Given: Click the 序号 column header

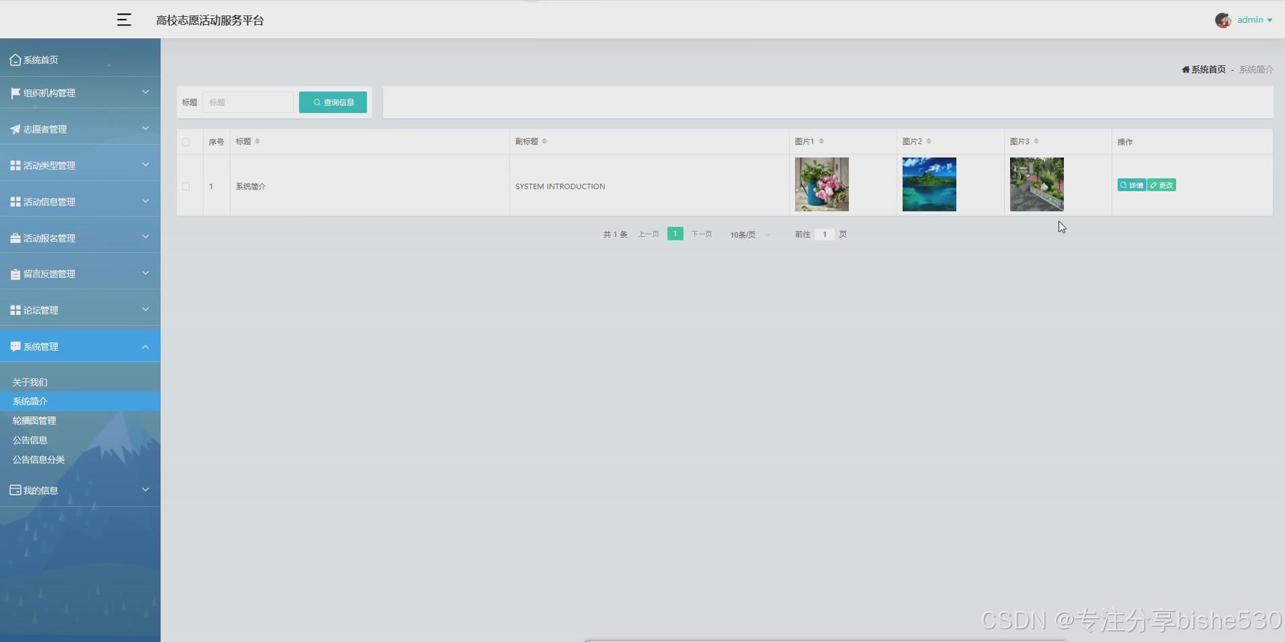Looking at the screenshot, I should [216, 142].
